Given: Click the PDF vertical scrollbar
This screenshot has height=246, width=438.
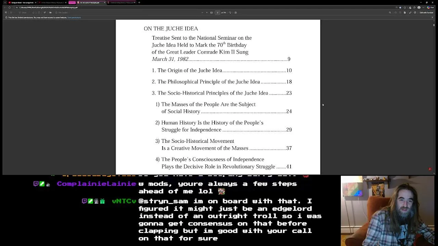Looking at the screenshot, I should click(x=434, y=25).
